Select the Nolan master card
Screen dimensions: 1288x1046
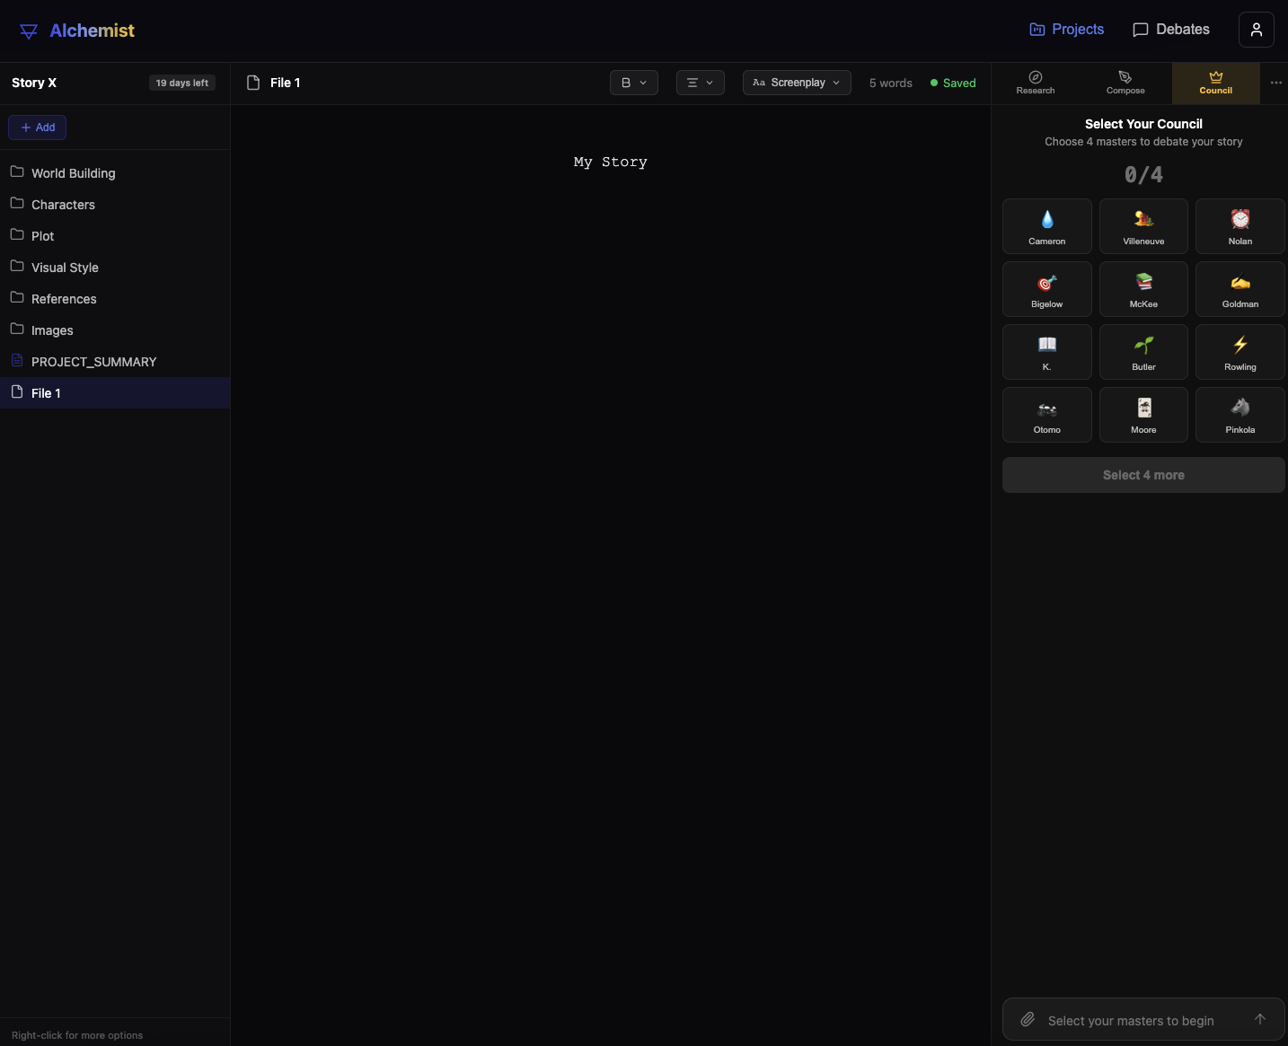click(1239, 226)
